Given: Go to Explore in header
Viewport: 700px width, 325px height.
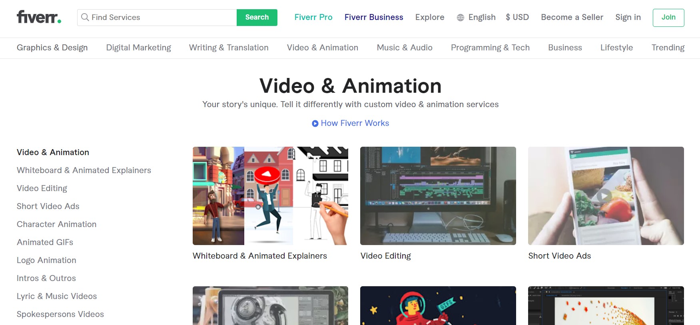Looking at the screenshot, I should (430, 17).
